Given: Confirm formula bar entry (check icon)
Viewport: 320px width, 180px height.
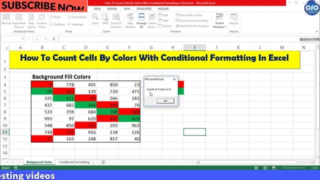Looking at the screenshot, I should pyautogui.click(x=45, y=39).
